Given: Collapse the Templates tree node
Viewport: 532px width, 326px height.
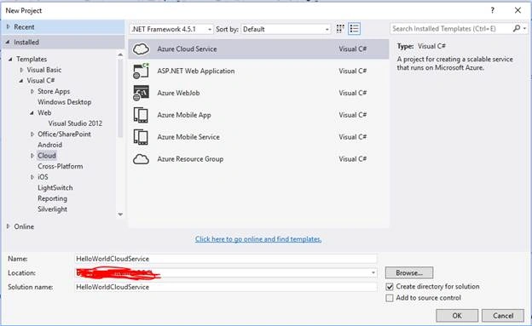Looking at the screenshot, I should pyautogui.click(x=10, y=60).
